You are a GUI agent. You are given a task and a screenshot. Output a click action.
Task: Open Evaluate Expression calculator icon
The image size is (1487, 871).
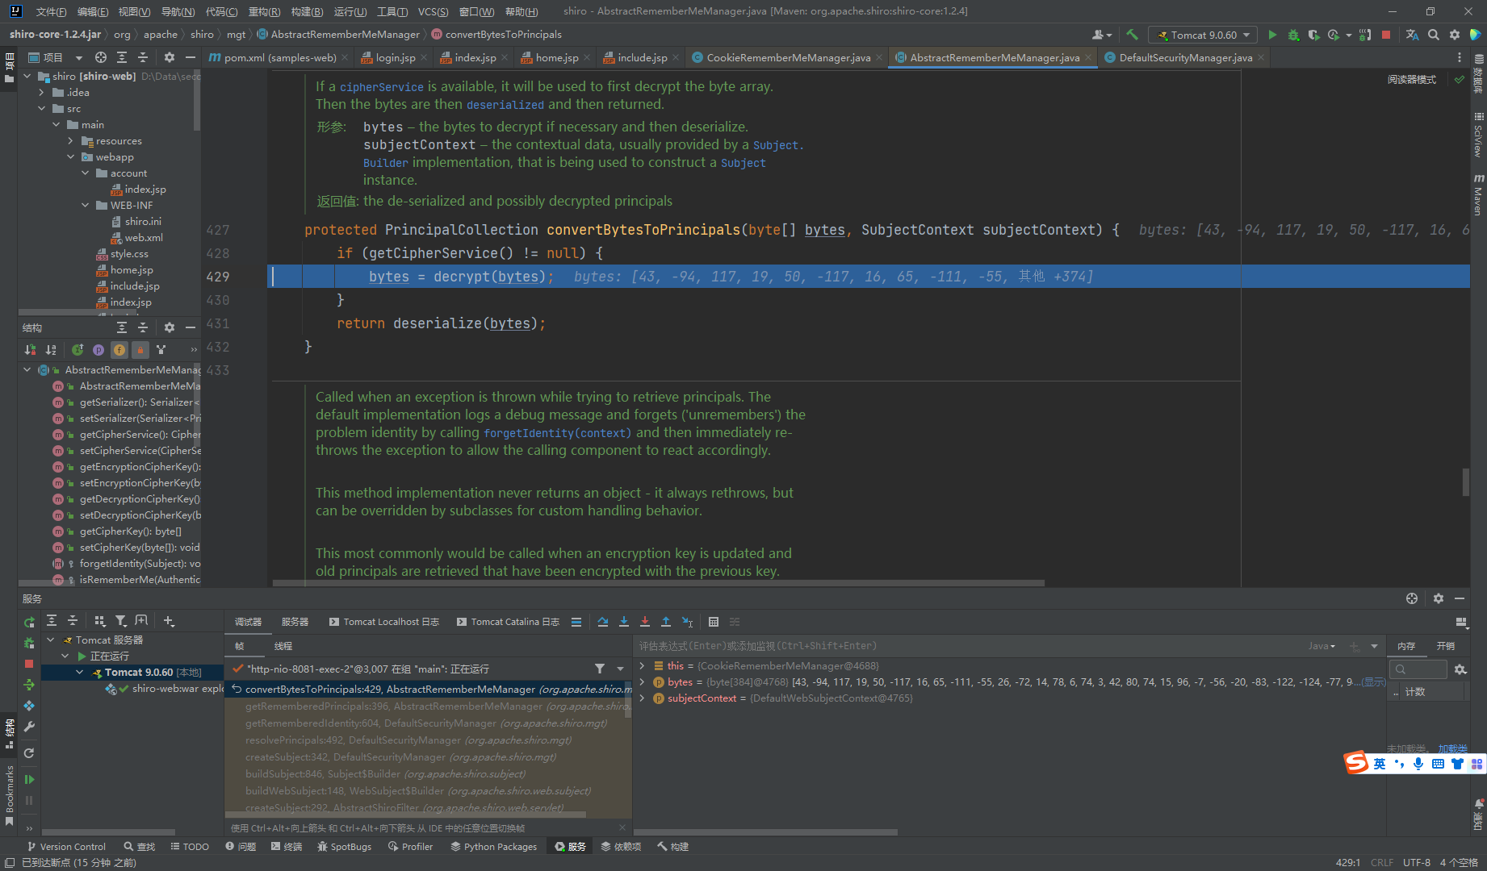click(x=714, y=622)
